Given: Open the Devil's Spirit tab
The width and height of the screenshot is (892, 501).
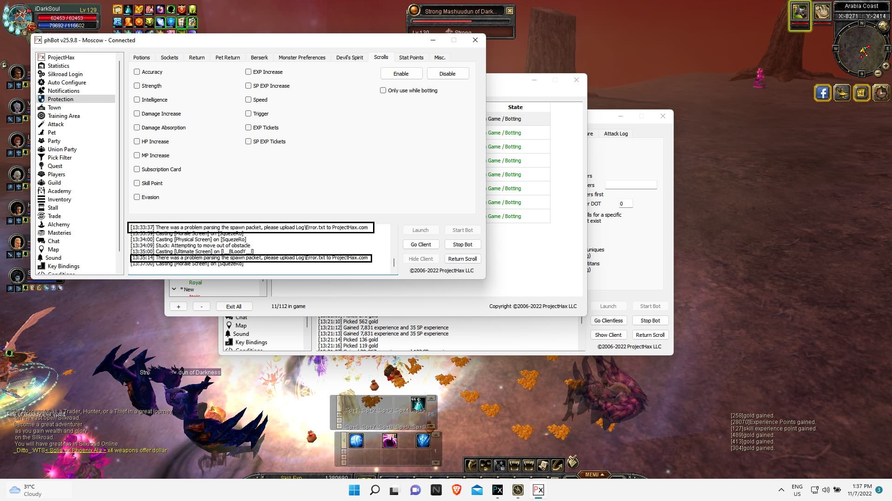Looking at the screenshot, I should coord(349,58).
